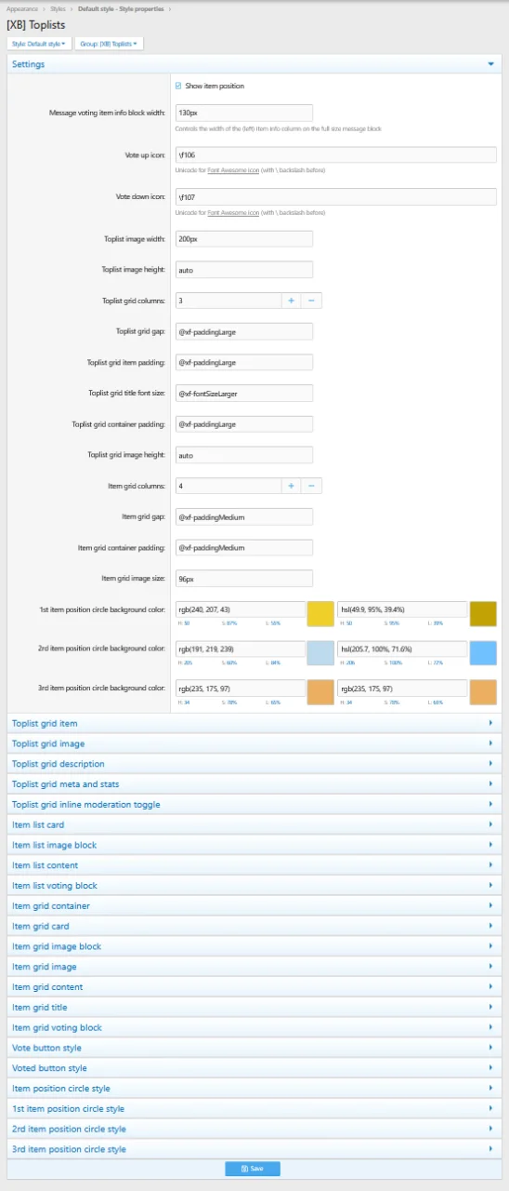
Task: Click the Appearance breadcrumb link
Action: click(x=22, y=8)
